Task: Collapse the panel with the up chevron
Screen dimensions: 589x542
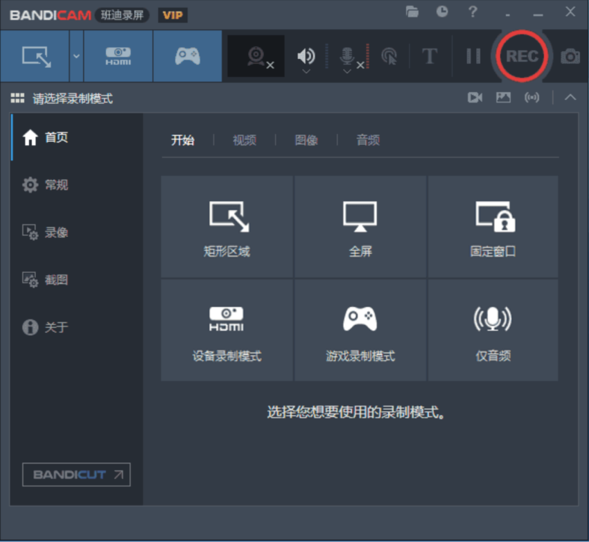Action: click(x=570, y=97)
